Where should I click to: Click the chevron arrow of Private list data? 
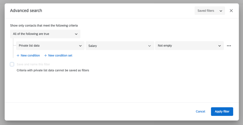[80, 46]
